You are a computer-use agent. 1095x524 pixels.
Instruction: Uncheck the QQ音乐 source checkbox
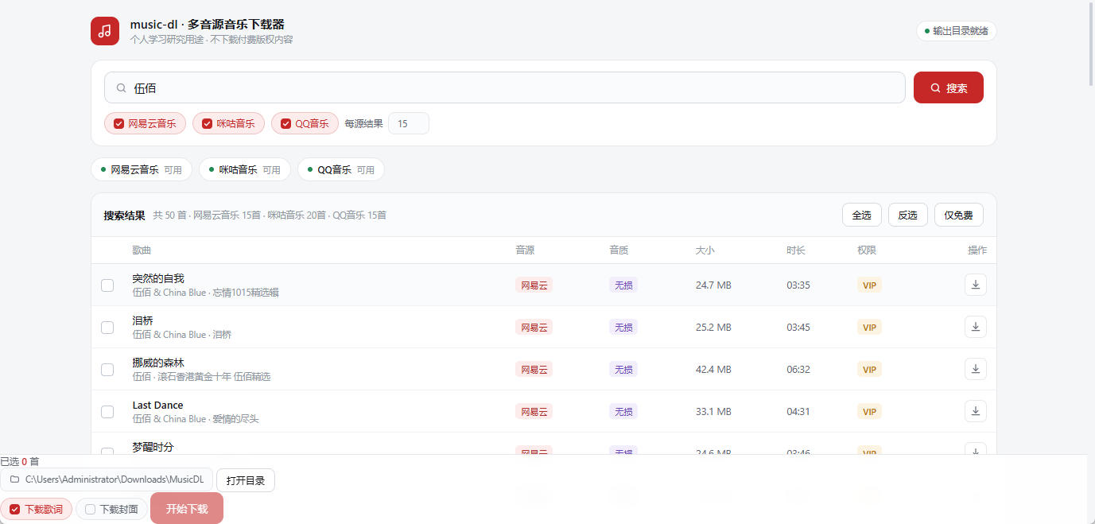[x=286, y=123]
